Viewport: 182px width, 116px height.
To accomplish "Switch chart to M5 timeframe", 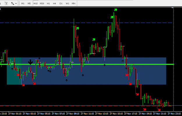I will 29,3.
